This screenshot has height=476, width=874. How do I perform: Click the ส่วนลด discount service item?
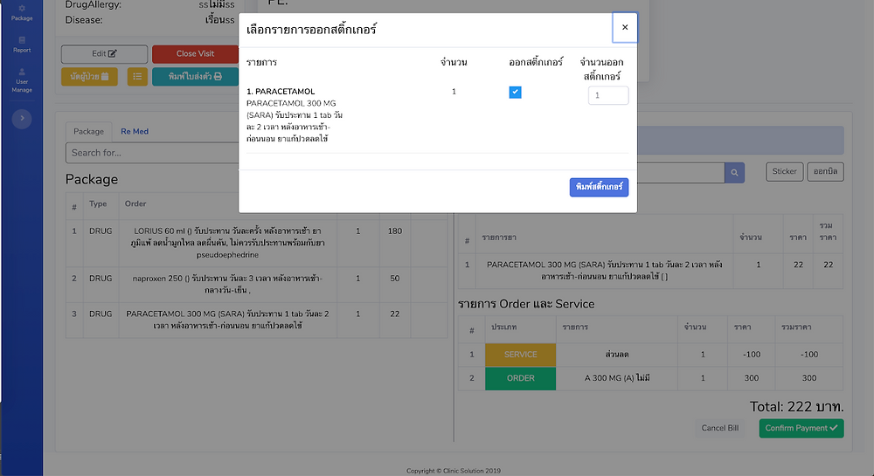[x=617, y=355]
